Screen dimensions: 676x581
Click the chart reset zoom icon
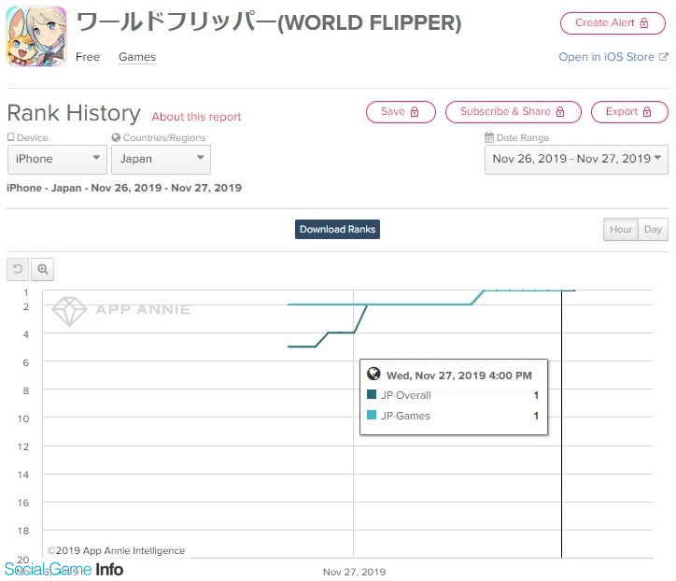point(18,269)
